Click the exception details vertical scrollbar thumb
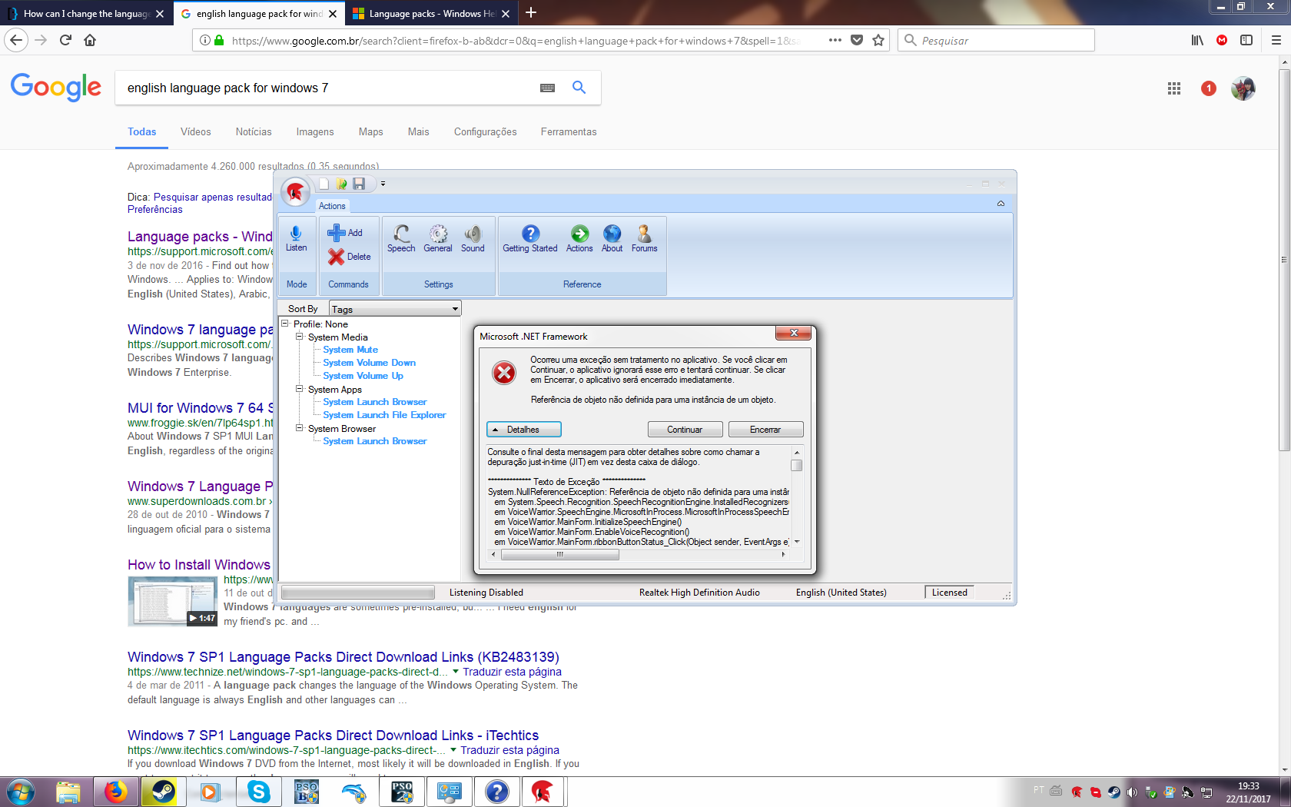Image resolution: width=1291 pixels, height=807 pixels. coord(797,466)
